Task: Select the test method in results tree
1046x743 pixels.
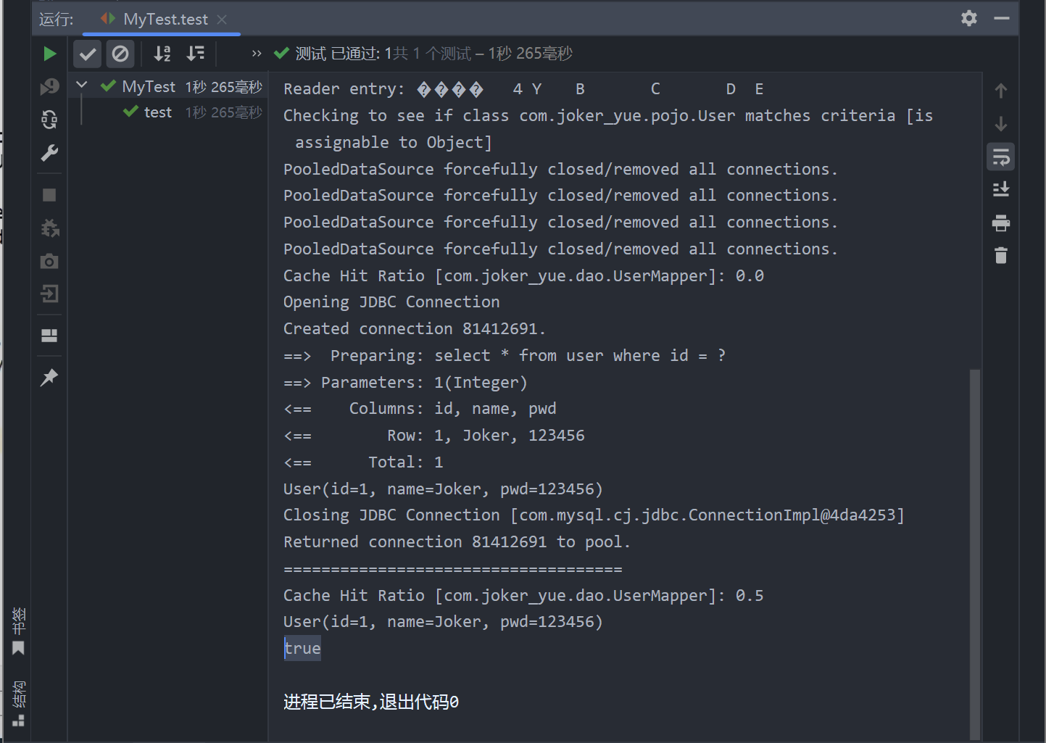Action: (x=157, y=112)
